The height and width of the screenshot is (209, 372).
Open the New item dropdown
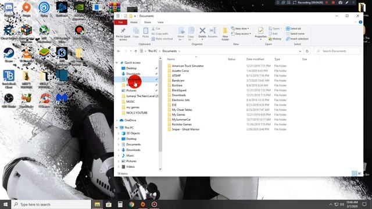tap(240, 28)
